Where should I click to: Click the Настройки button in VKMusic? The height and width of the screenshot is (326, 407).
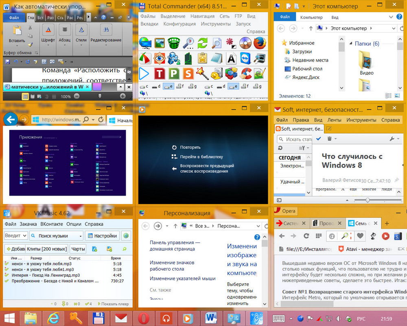pyautogui.click(x=102, y=236)
